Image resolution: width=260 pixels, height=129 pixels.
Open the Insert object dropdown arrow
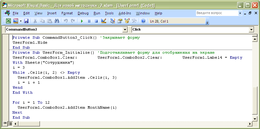tap(21, 21)
